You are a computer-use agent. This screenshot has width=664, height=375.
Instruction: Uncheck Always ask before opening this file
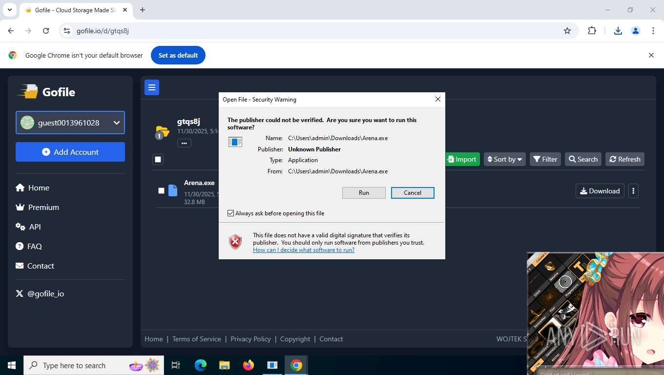[231, 213]
